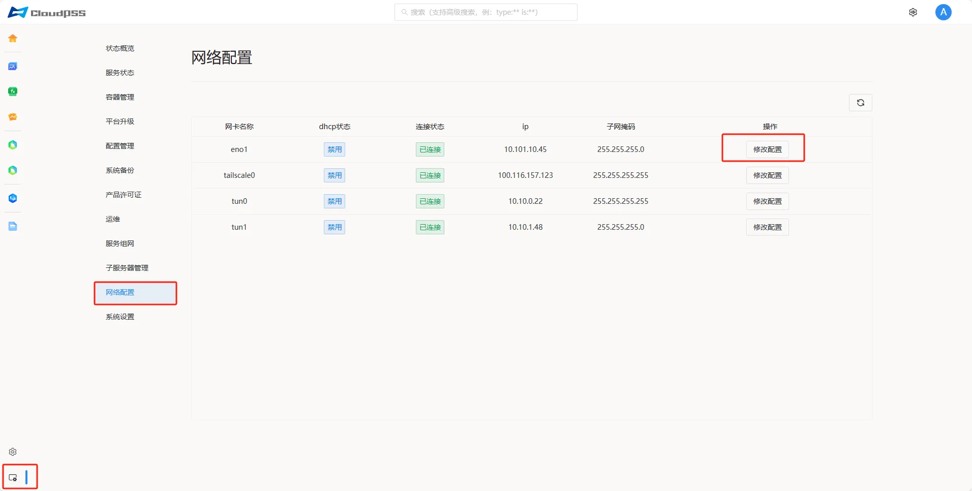
Task: Click the system management icon at bottom-left
Action: tap(13, 477)
